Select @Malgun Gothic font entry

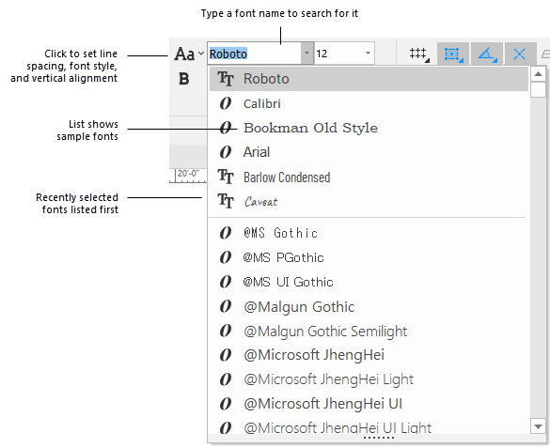[369, 306]
